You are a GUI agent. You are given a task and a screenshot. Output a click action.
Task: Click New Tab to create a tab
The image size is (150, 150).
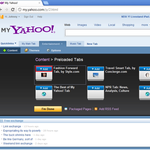(92, 44)
